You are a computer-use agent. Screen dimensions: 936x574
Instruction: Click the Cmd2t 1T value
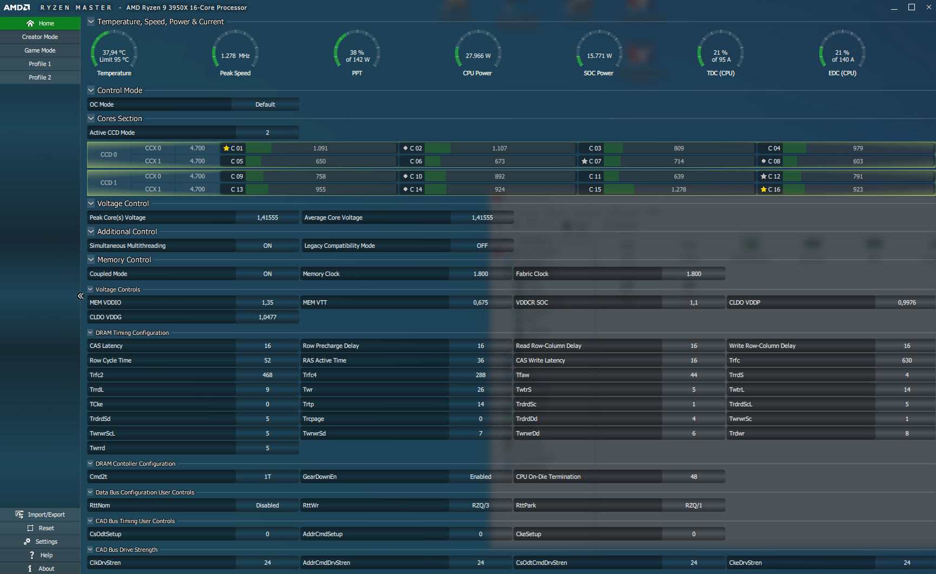click(267, 477)
